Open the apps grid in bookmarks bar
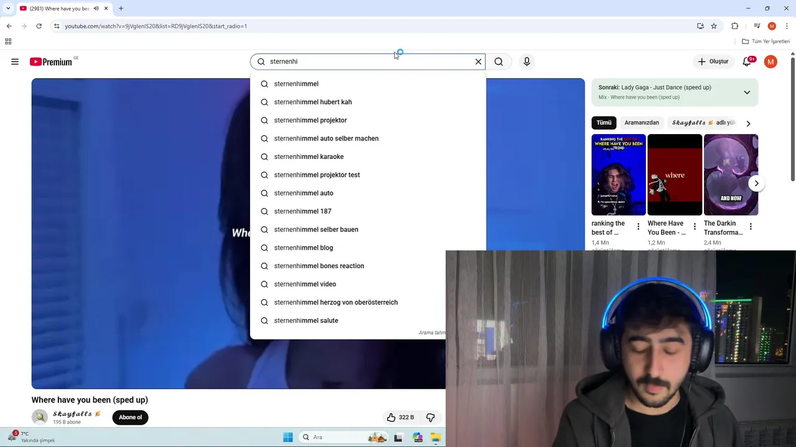The height and width of the screenshot is (447, 796). [x=8, y=42]
